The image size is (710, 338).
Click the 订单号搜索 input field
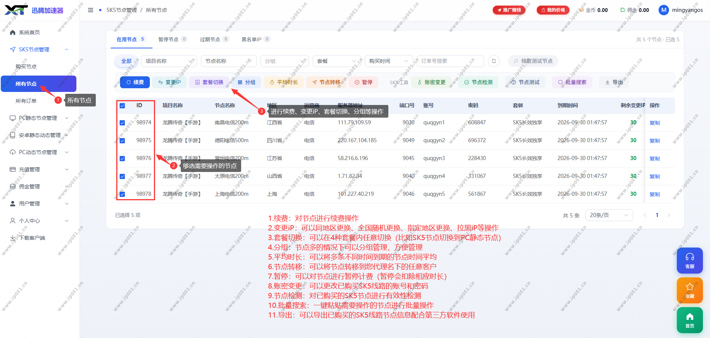[451, 61]
